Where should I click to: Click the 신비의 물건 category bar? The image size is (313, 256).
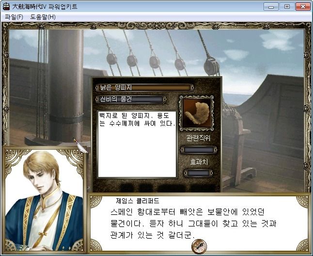131,99
